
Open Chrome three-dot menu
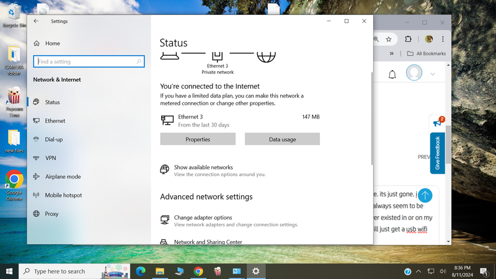443,39
